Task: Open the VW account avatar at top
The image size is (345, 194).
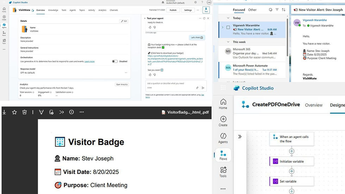Action: 209,2
